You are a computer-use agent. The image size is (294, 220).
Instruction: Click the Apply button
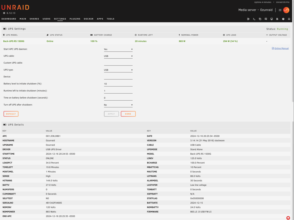click(x=111, y=114)
